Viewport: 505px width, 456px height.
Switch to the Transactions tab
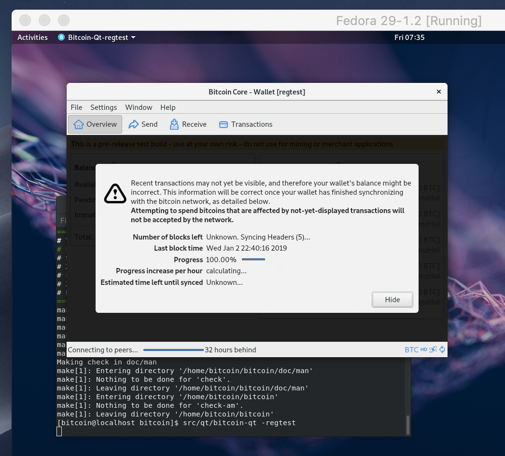click(x=246, y=124)
